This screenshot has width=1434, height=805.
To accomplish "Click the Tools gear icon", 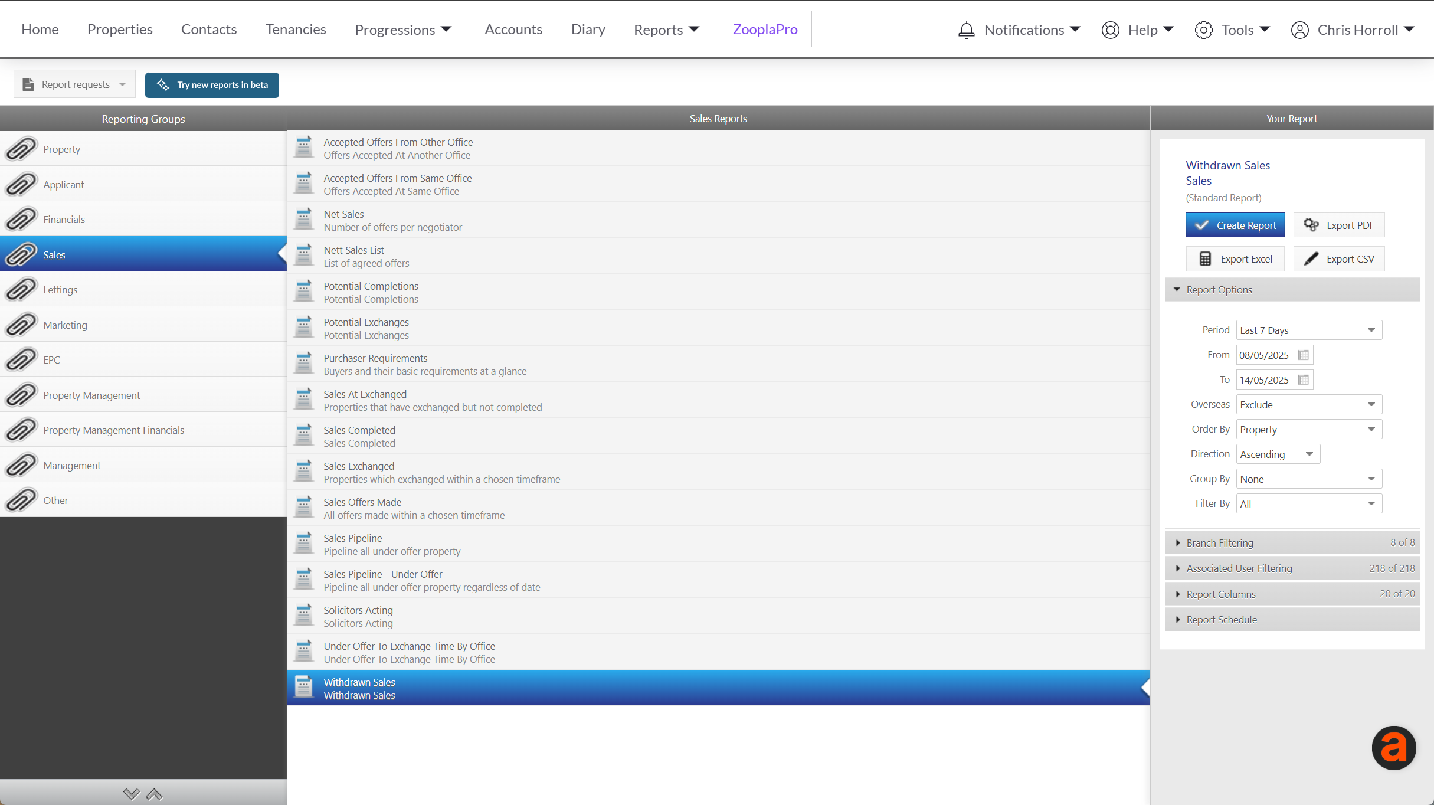I will tap(1203, 30).
